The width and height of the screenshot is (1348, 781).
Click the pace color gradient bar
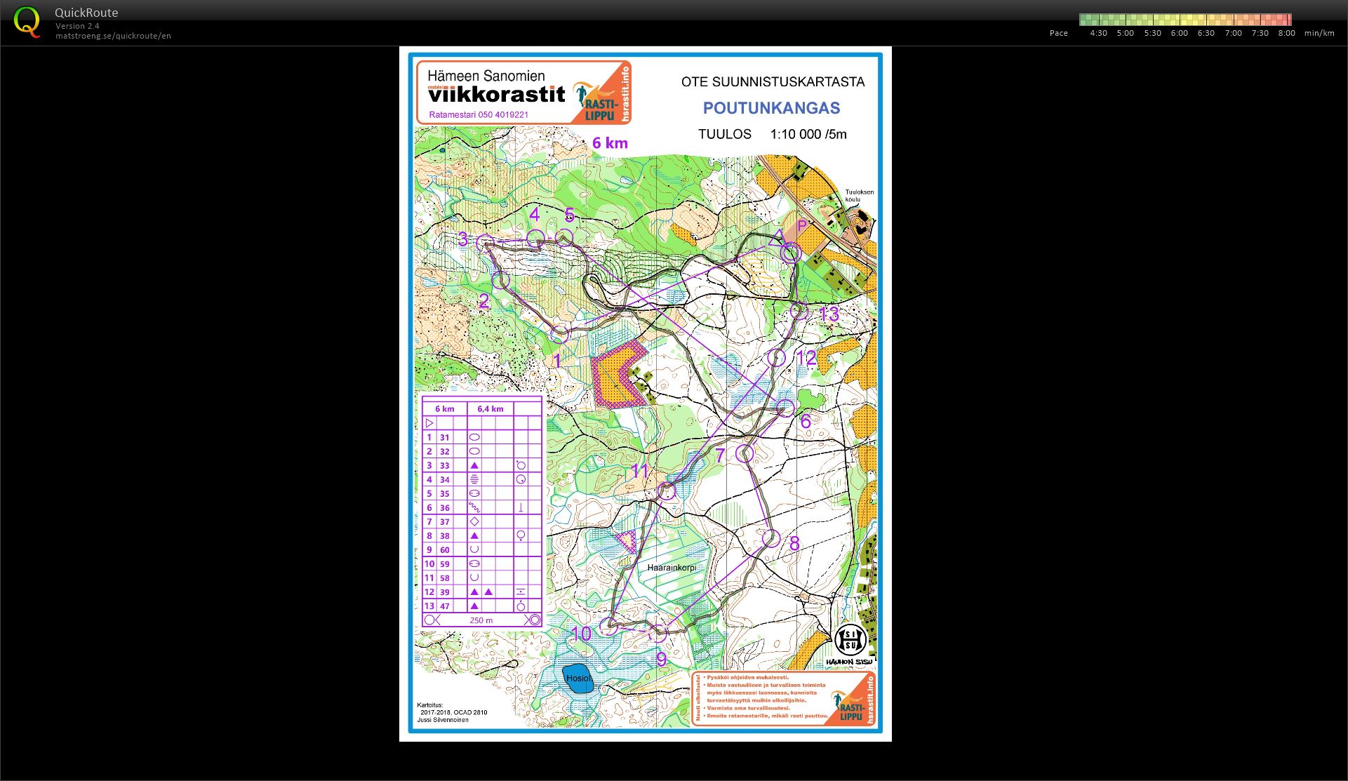[x=1184, y=20]
